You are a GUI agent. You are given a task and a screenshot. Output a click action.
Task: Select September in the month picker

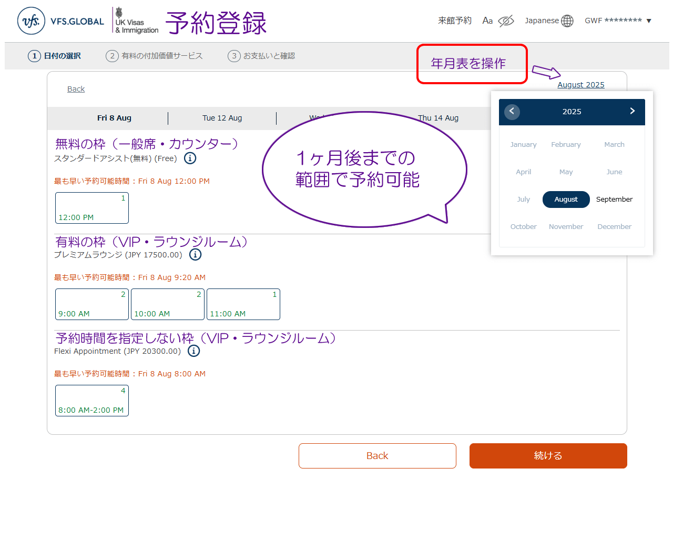tap(614, 200)
